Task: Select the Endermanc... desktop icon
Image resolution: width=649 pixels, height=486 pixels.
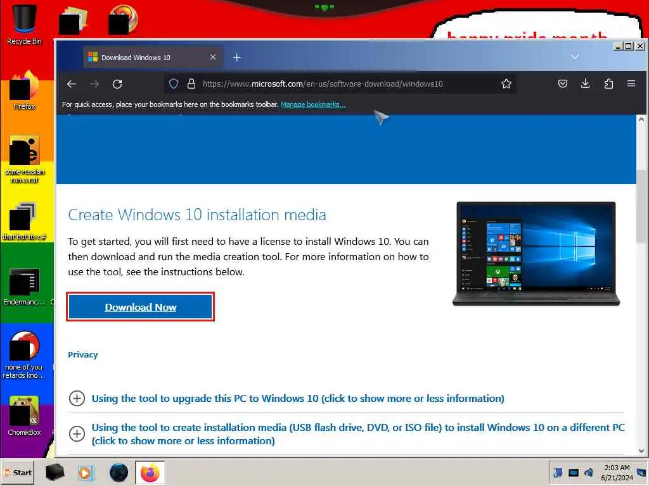Action: pos(24,287)
